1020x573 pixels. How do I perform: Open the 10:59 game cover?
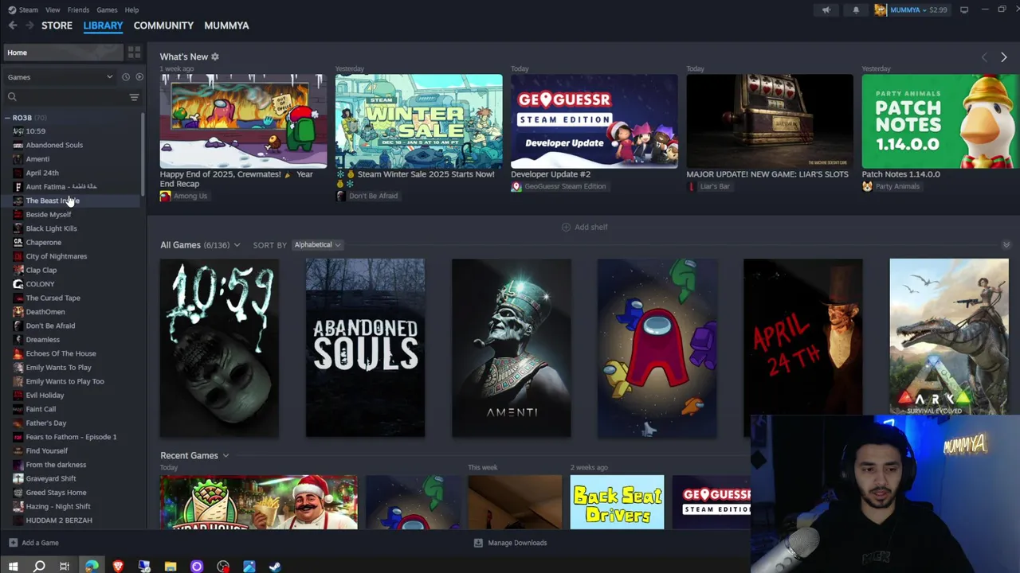pos(219,348)
